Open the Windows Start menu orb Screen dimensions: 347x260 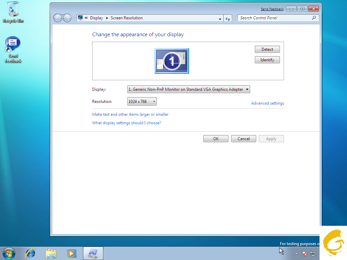(9, 253)
